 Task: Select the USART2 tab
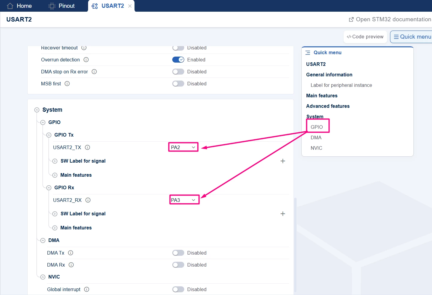point(111,6)
